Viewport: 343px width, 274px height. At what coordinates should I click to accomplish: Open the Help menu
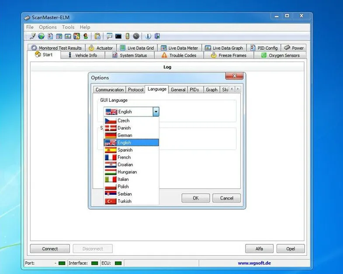tap(85, 27)
